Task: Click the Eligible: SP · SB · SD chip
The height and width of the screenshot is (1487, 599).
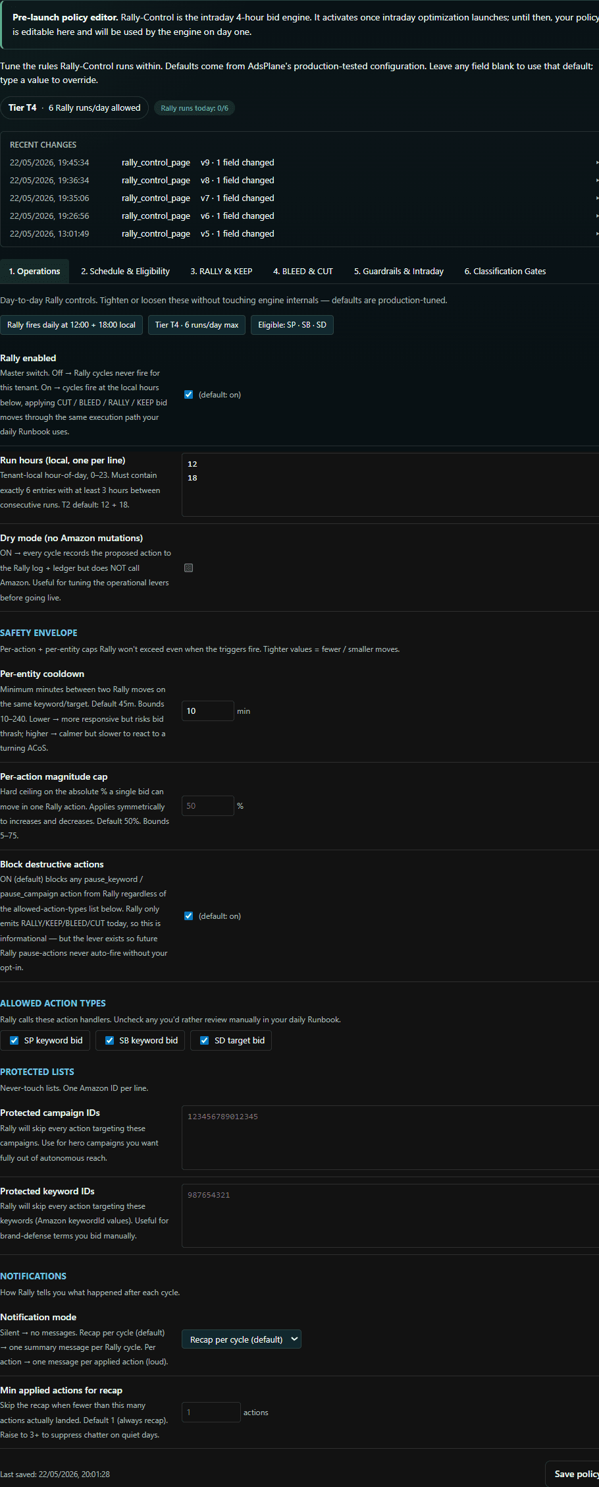Action: point(292,325)
